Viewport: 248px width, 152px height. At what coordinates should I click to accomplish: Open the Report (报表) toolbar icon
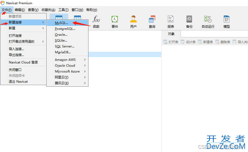171,22
